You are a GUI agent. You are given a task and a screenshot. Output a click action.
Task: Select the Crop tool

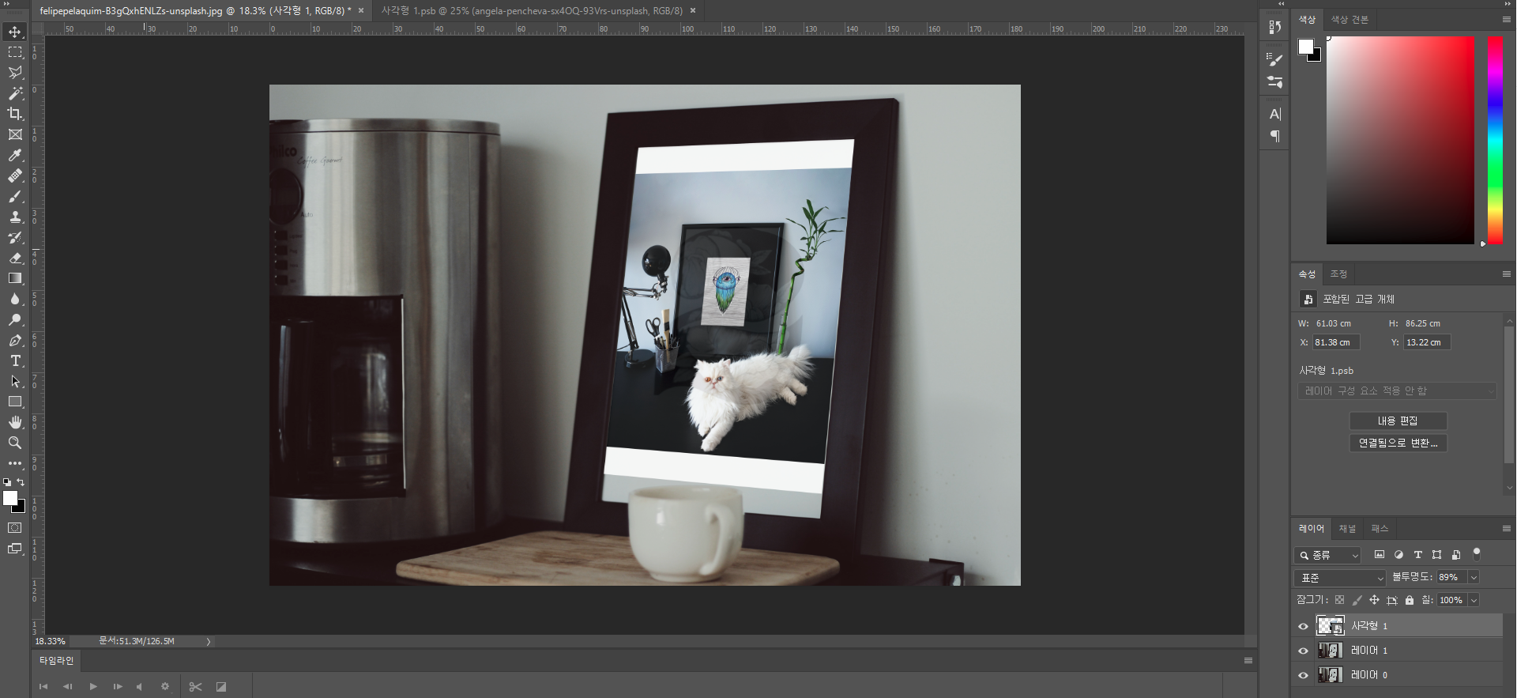pyautogui.click(x=15, y=114)
